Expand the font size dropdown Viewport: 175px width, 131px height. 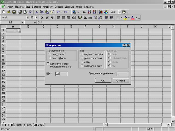pos(36,17)
